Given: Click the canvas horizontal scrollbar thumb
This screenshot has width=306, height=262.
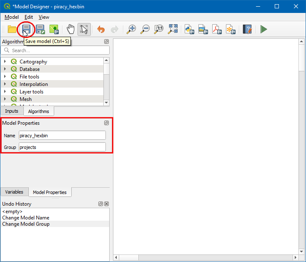Looking at the screenshot, I should pyautogui.click(x=129, y=257).
